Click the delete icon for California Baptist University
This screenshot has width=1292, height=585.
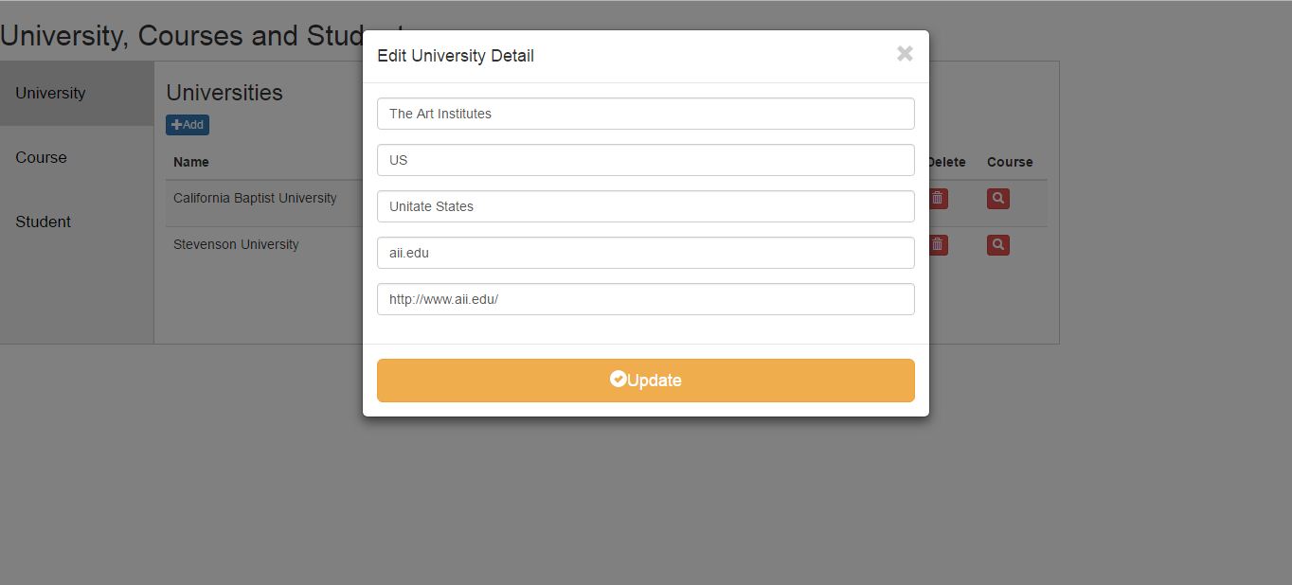click(936, 198)
